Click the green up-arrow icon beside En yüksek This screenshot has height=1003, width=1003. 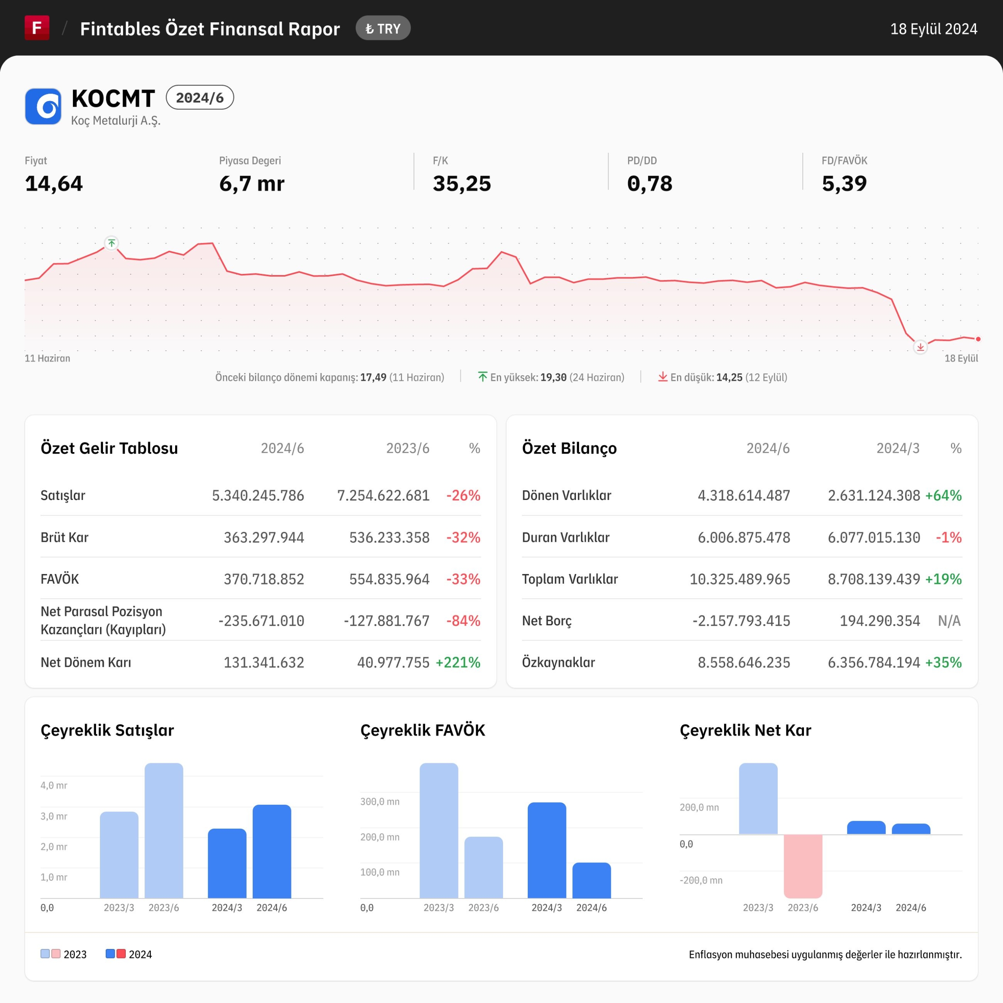[482, 377]
